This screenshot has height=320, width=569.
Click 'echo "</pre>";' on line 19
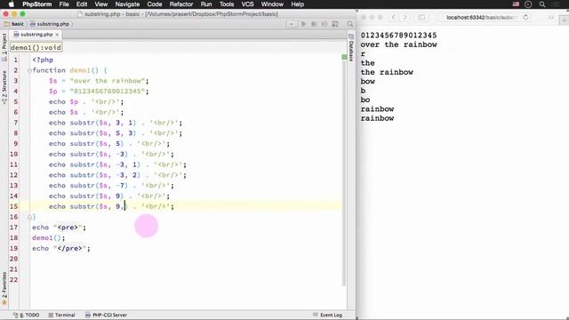61,249
